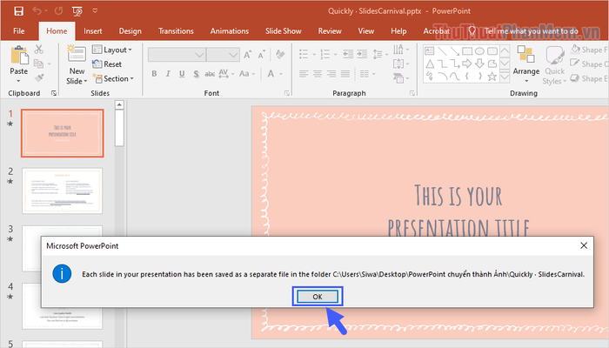Open the Help tab

pyautogui.click(x=398, y=31)
